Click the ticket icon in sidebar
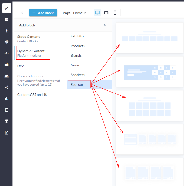Screen dimensions: 184x186 click(x=7, y=42)
